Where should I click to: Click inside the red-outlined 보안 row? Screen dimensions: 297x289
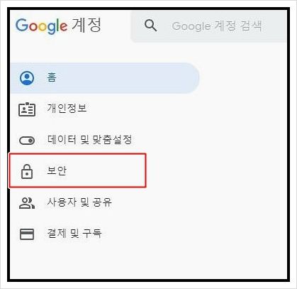click(77, 170)
